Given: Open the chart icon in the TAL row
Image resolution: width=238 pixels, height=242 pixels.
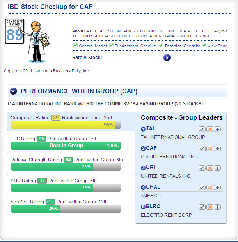Looking at the screenshot, I should (x=210, y=129).
